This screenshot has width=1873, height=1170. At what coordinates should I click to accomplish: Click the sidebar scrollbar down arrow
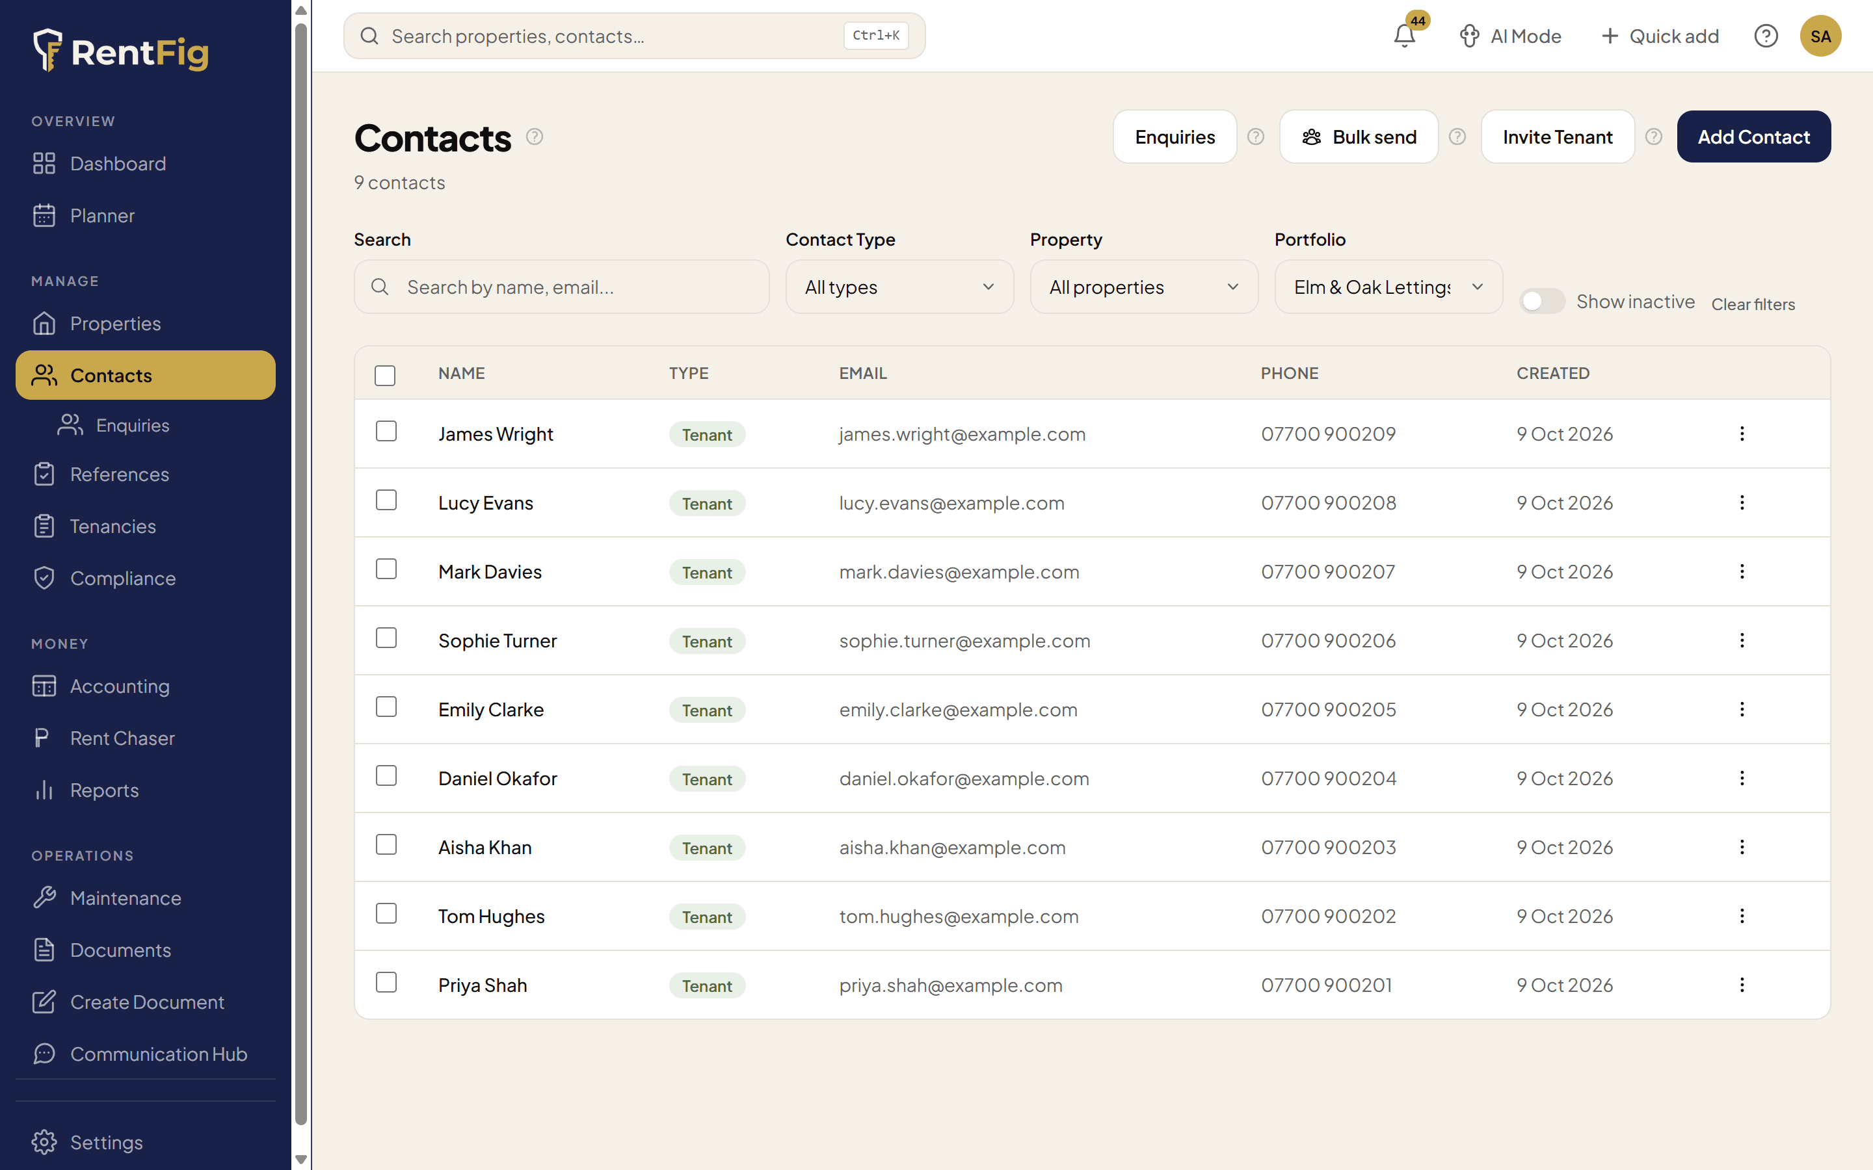pos(301,1159)
